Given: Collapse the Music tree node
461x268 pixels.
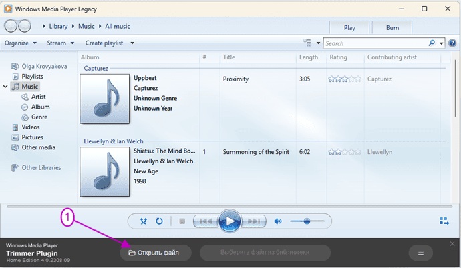Looking at the screenshot, I should pyautogui.click(x=5, y=87).
